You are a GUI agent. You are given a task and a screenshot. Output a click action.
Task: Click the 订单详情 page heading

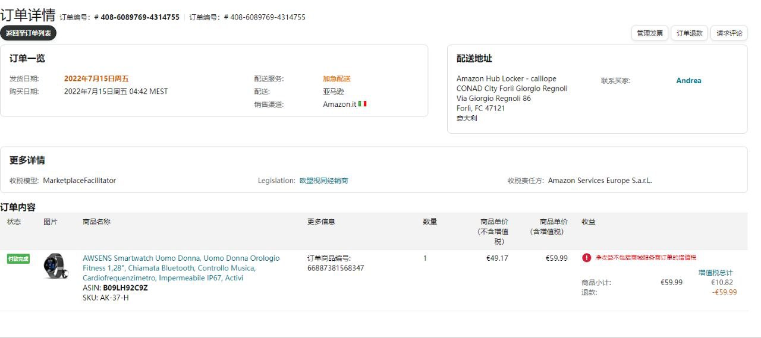tap(28, 15)
